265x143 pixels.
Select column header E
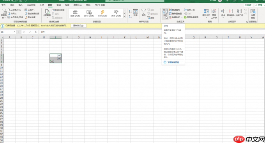point(56,37)
